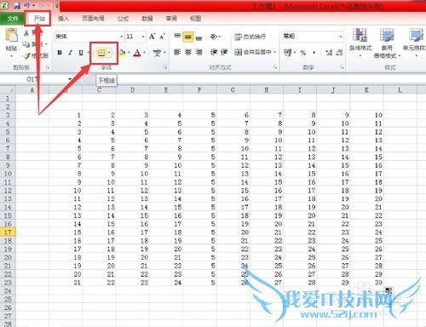Click the Redo icon
Screen dimensions: 426x327
[x=42, y=5]
